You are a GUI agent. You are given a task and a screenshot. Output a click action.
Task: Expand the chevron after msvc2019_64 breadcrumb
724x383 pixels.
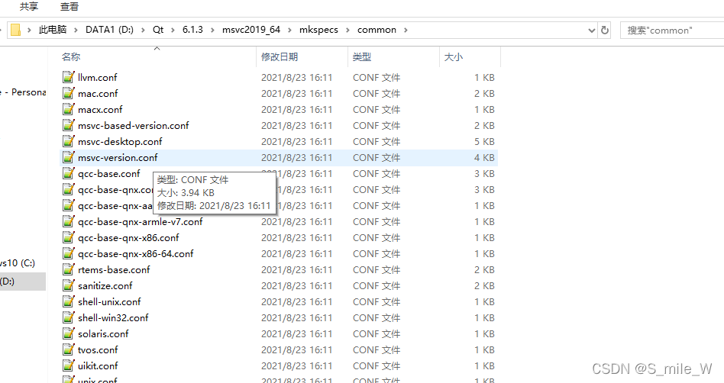290,30
